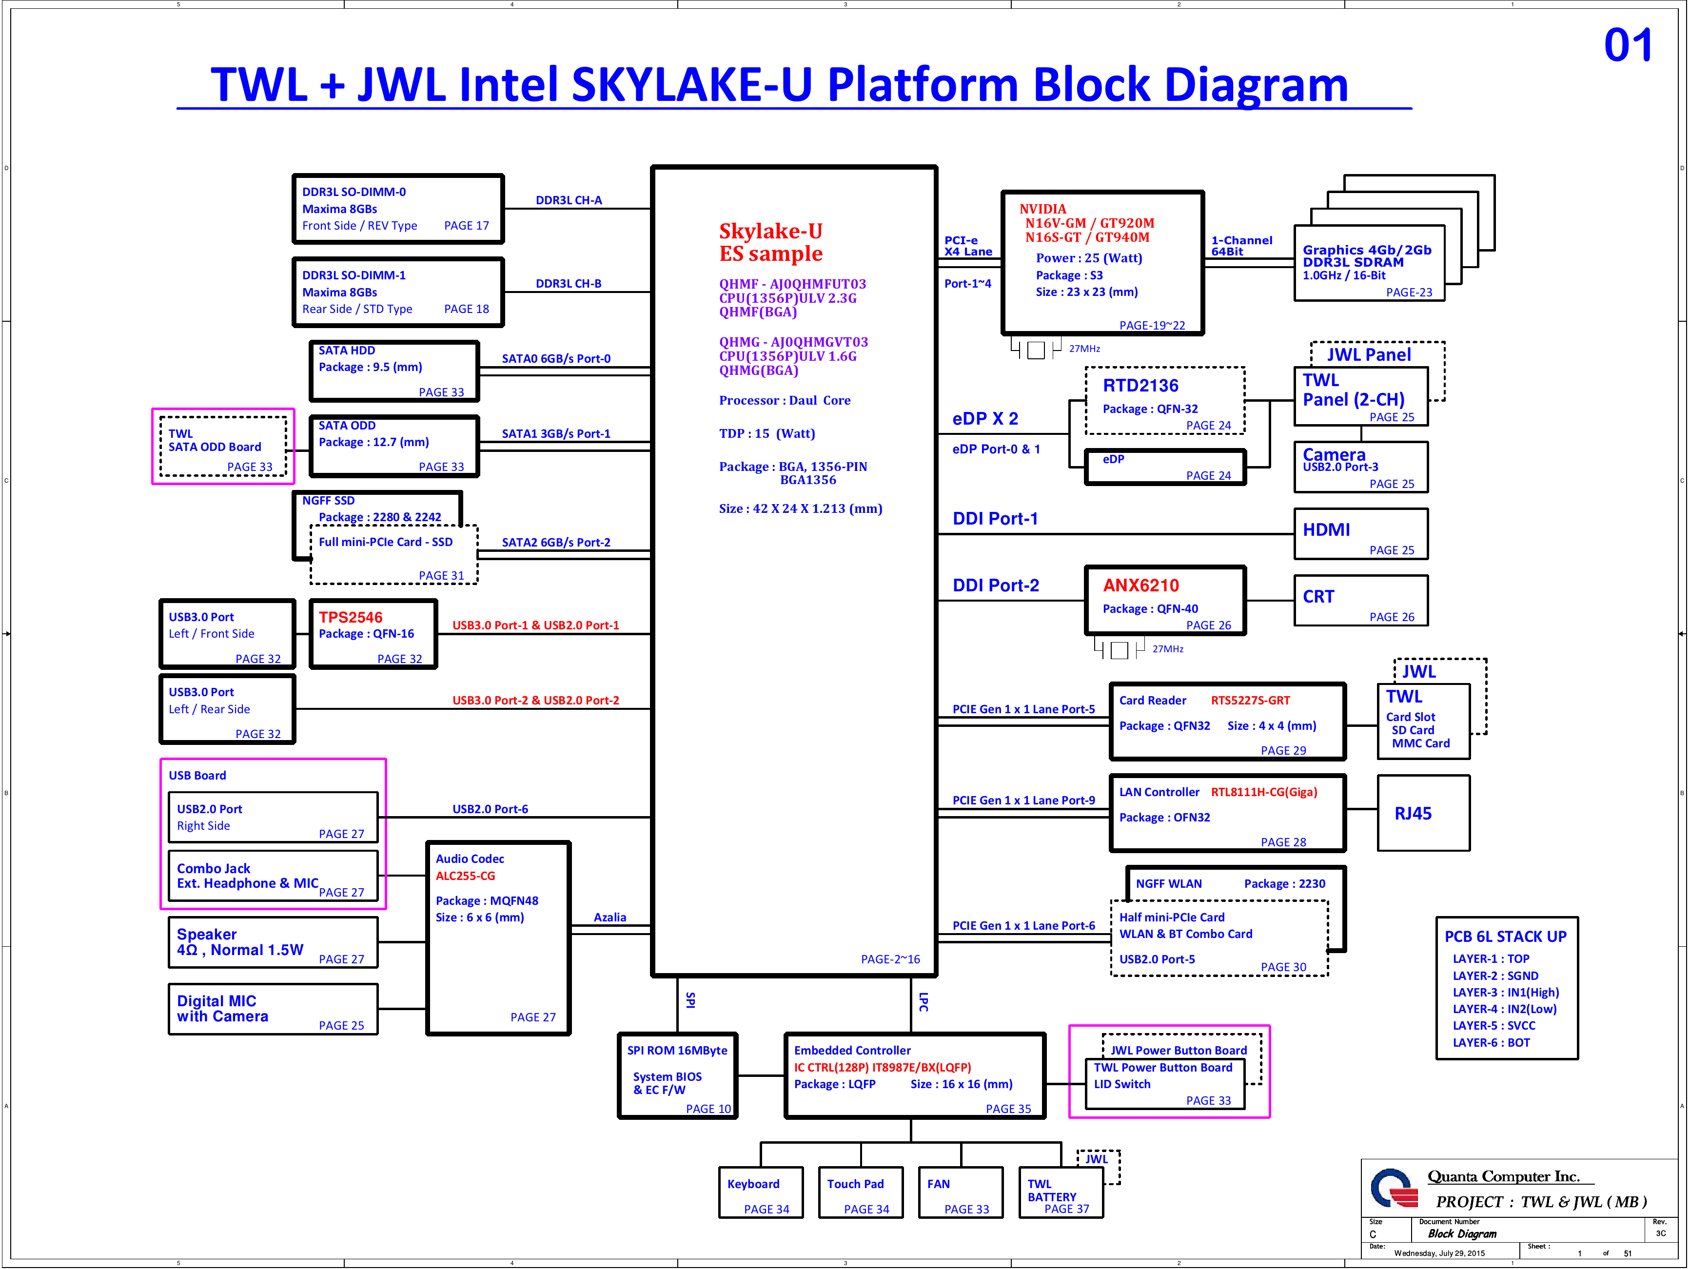Click 'LAYER-3 : IN1(High)' line
This screenshot has height=1269, width=1690.
[x=1505, y=993]
